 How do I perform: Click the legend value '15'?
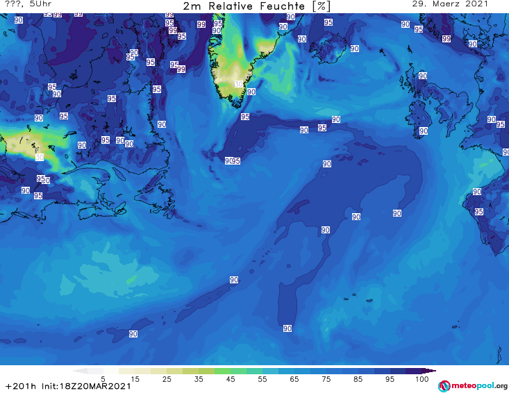tap(135, 379)
